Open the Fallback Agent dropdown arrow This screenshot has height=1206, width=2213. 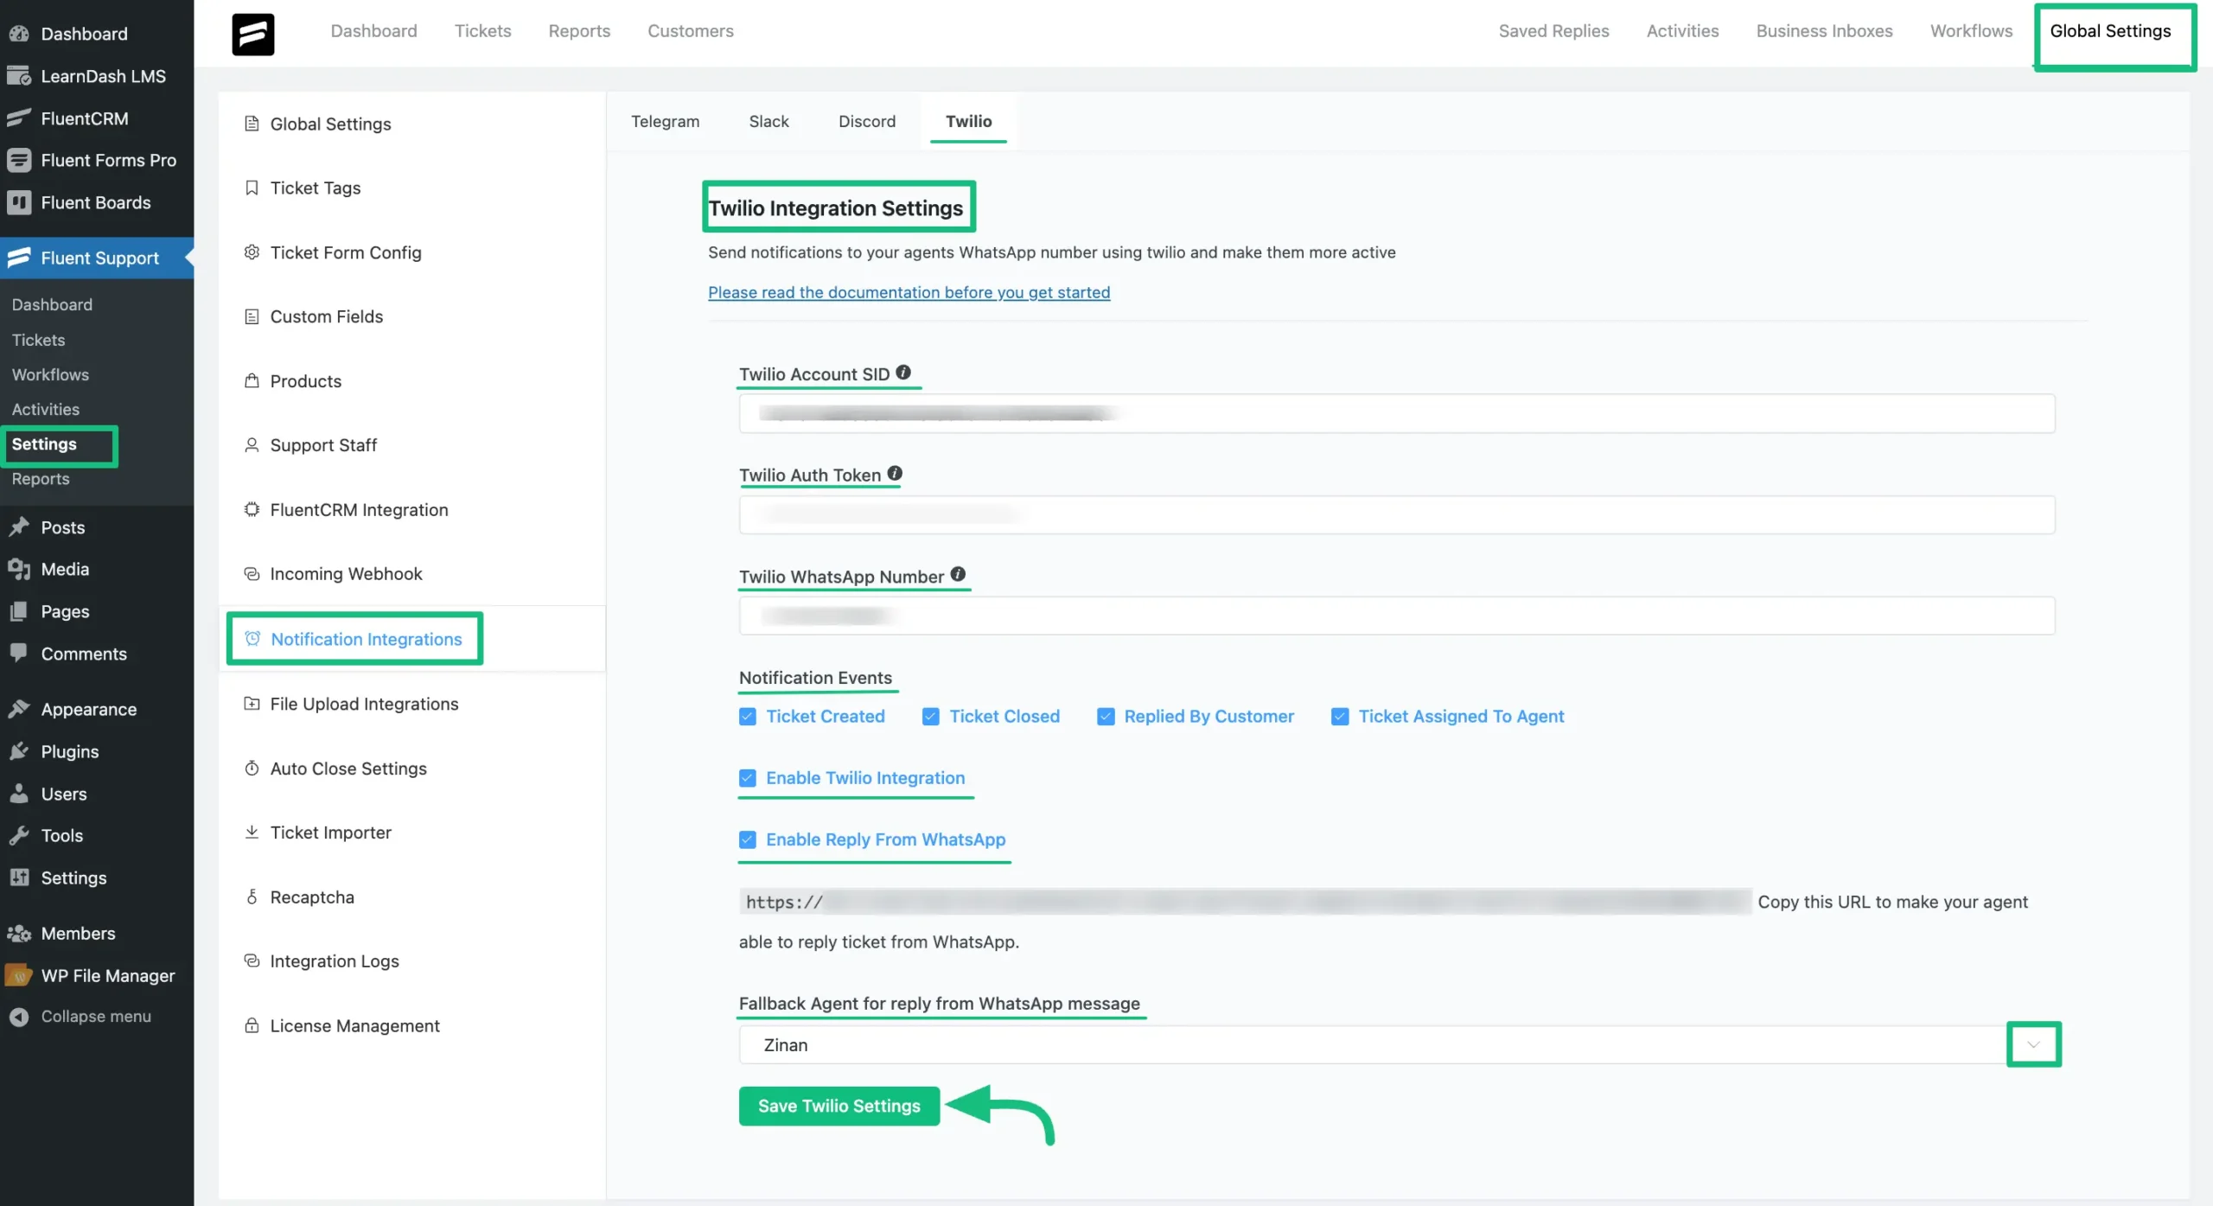[2033, 1044]
